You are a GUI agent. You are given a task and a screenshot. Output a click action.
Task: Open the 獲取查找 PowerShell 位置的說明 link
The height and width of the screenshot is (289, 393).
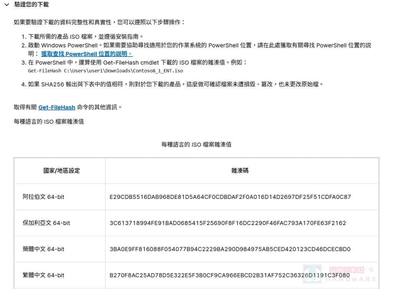tap(87, 54)
